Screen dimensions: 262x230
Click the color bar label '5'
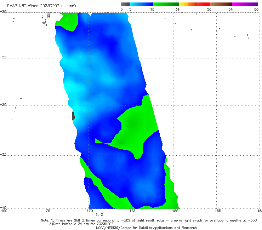pyautogui.click(x=130, y=9)
